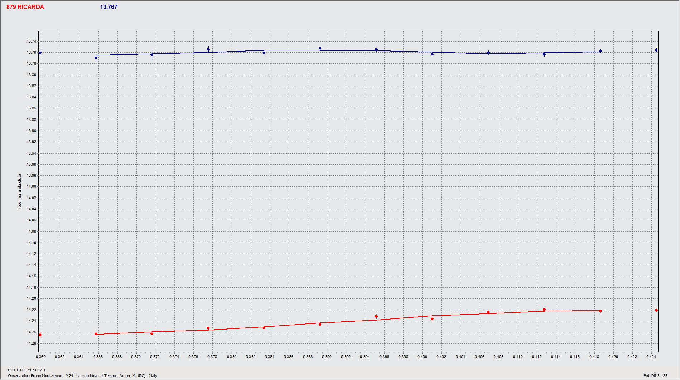
Task: Select the 14.00 y-axis label
Action: click(x=31, y=186)
